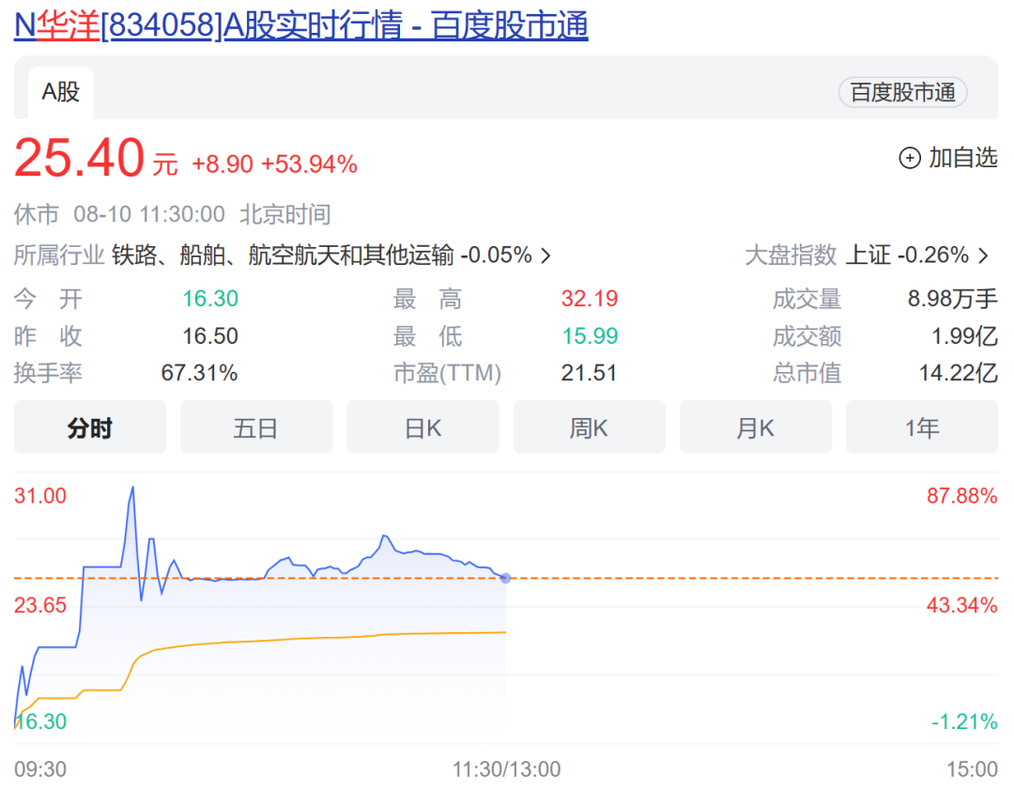Click the current price 25.40
Image resolution: width=1014 pixels, height=790 pixels.
(79, 158)
